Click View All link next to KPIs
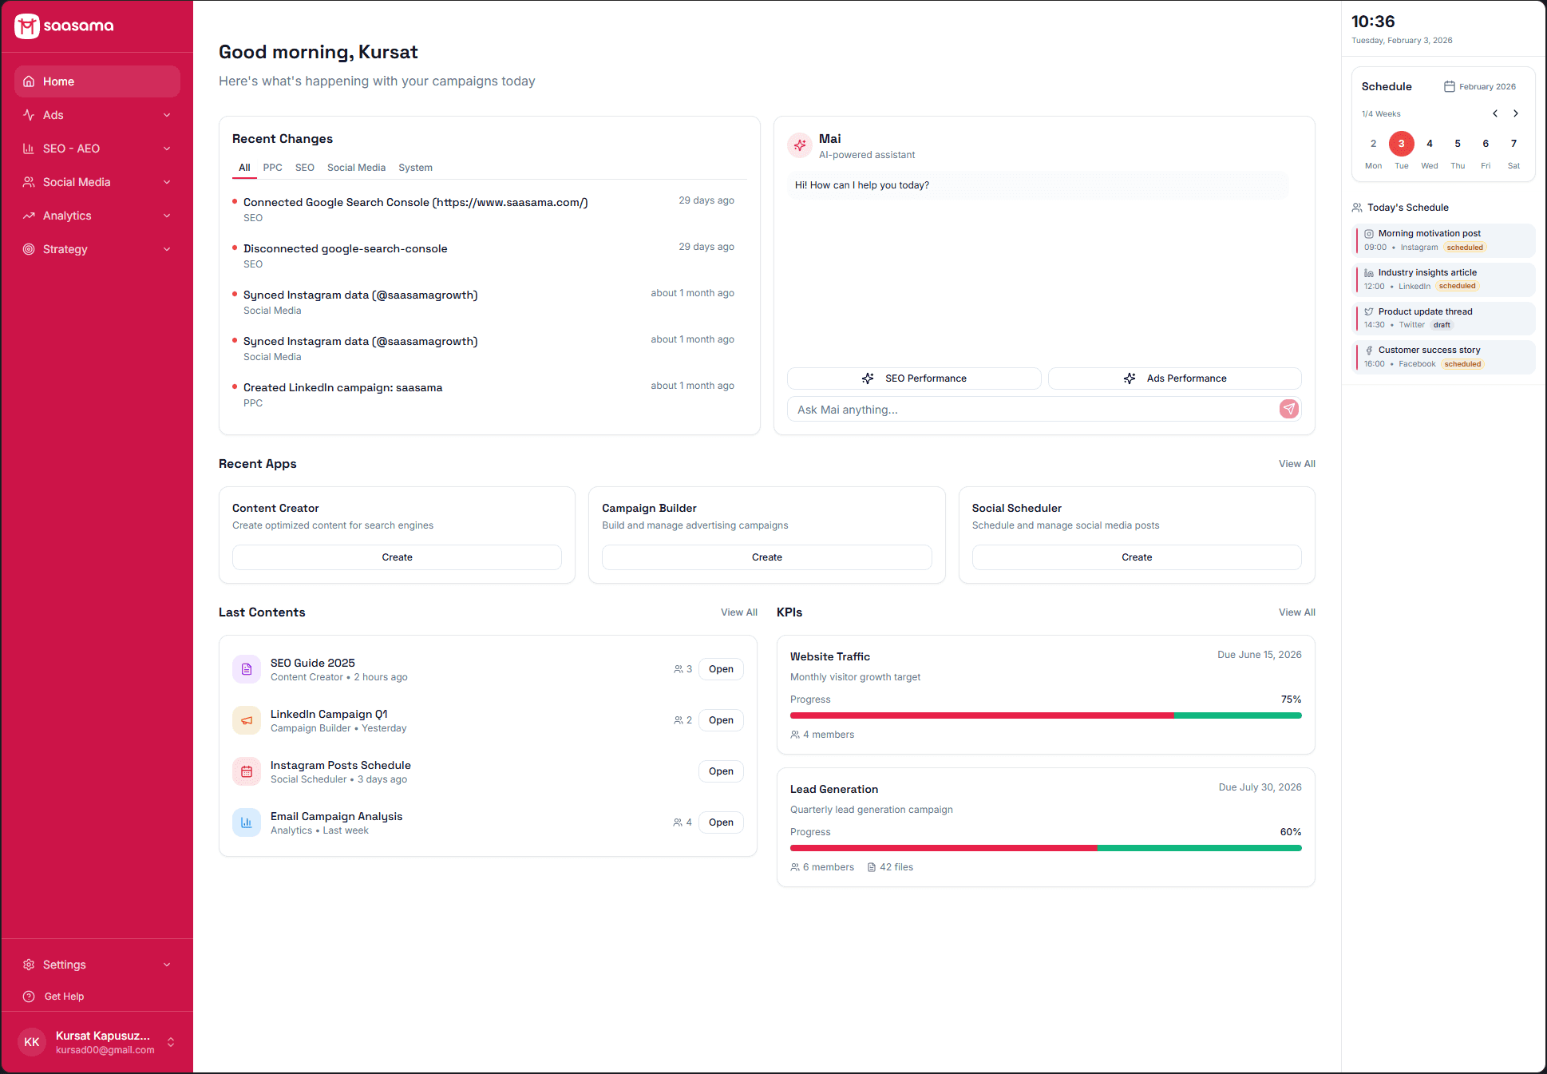1547x1074 pixels. [x=1296, y=612]
